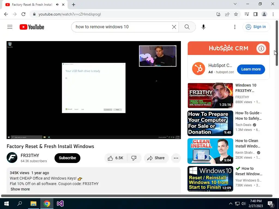The width and height of the screenshot is (279, 209).
Task: Subscribe to the FR33THY channel
Action: pos(67,158)
